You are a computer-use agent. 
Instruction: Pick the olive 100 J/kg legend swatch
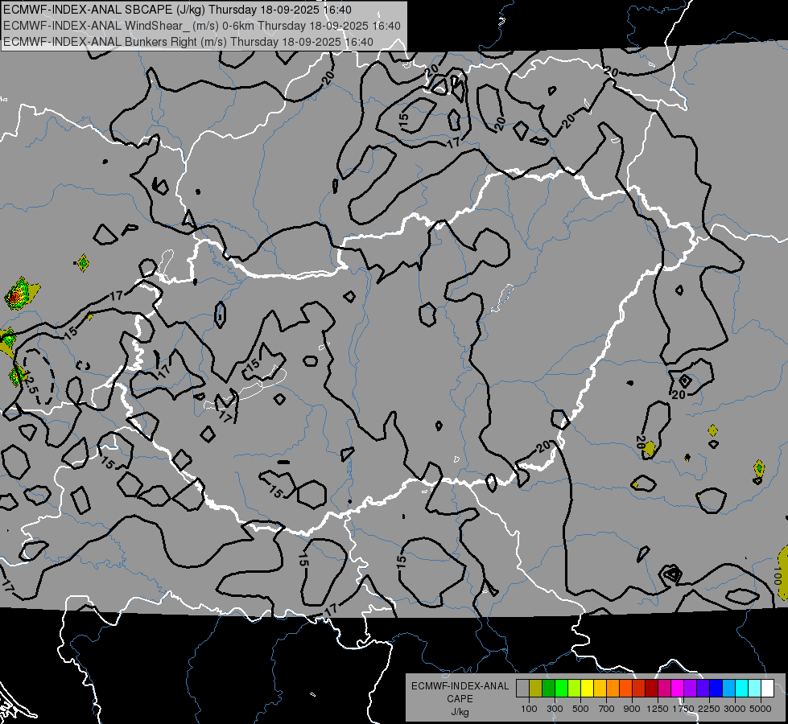[535, 689]
